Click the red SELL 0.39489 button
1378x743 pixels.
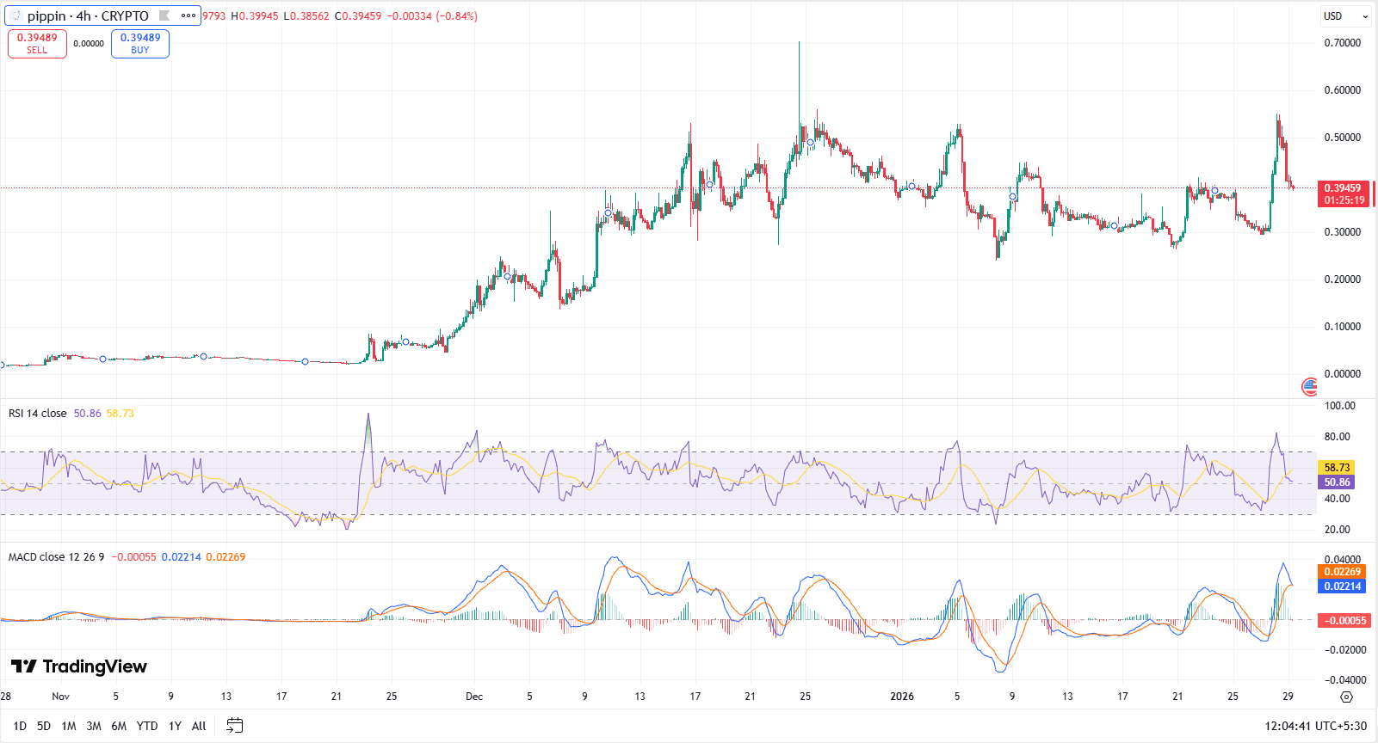click(37, 44)
